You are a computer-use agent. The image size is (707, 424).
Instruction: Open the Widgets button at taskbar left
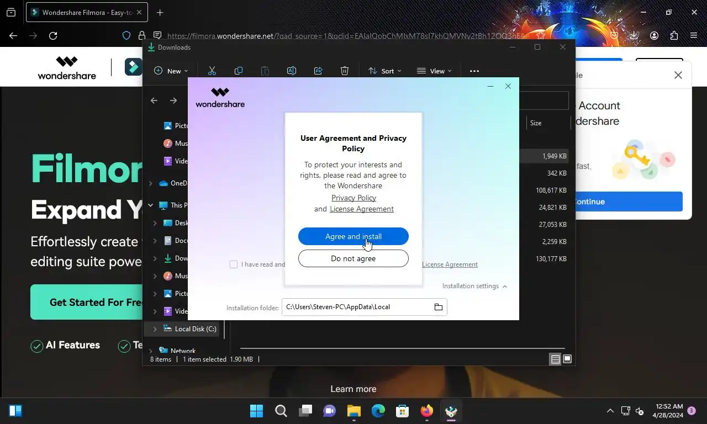(15, 411)
